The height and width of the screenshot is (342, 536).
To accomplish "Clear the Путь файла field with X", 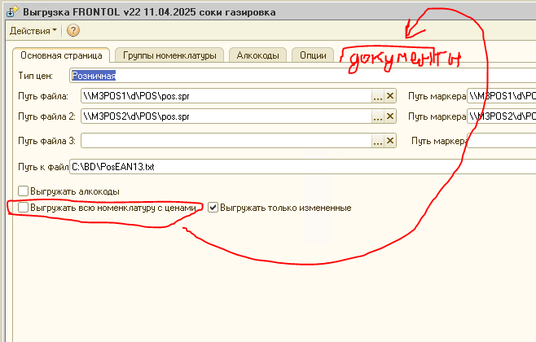I will tap(390, 97).
